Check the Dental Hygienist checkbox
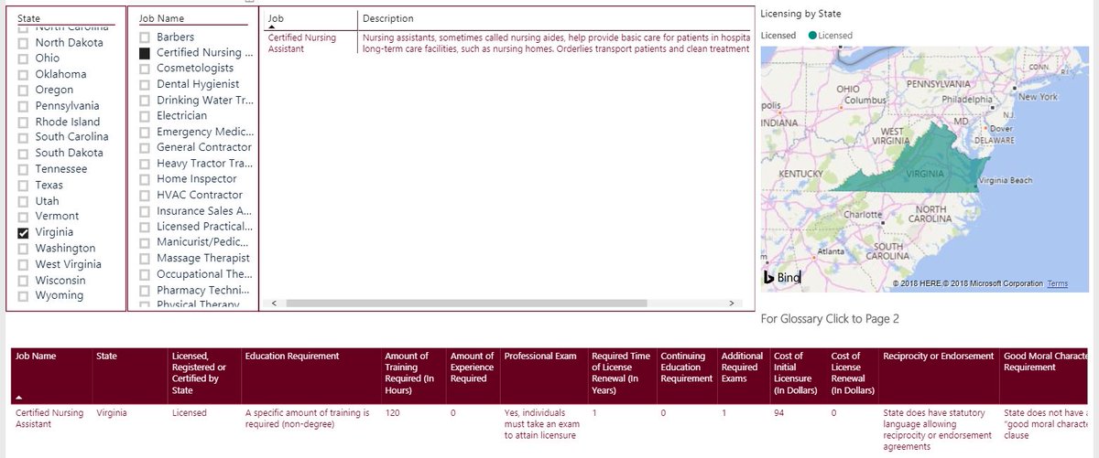 (145, 85)
